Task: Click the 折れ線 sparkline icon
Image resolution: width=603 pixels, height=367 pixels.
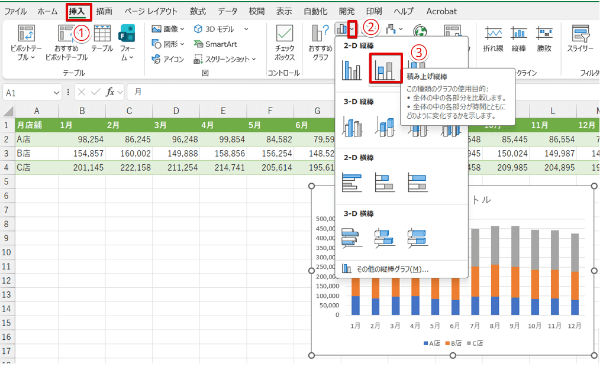Action: 493,38
